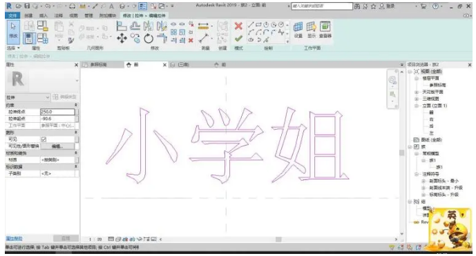Viewport: 476px width, 256px height.
Task: Click the Mirror pick axis icon
Action: (148, 26)
